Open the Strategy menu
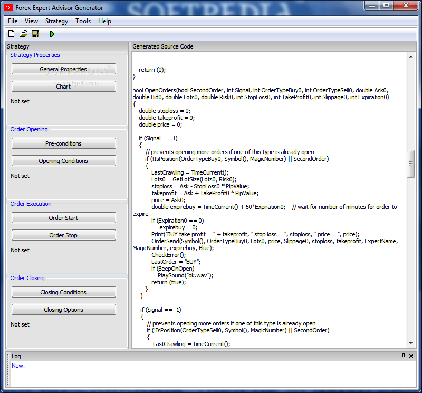This screenshot has width=422, height=393. [56, 21]
